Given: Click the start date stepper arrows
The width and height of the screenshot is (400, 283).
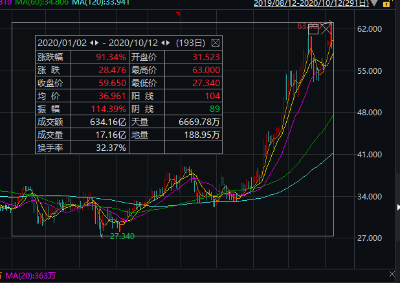Looking at the screenshot, I should [94, 43].
